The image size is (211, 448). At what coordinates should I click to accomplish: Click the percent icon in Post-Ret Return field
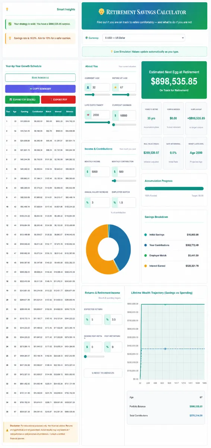[x=108, y=347]
